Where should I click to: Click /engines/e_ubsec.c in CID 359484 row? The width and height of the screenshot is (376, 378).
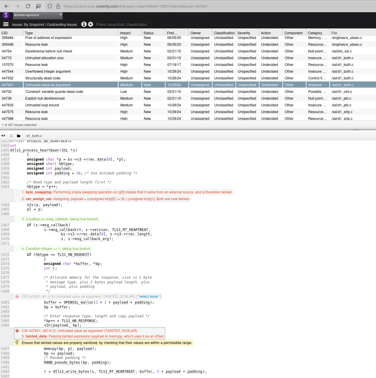click(347, 38)
